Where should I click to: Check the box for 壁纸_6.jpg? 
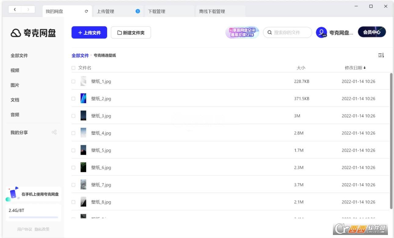coord(73,168)
